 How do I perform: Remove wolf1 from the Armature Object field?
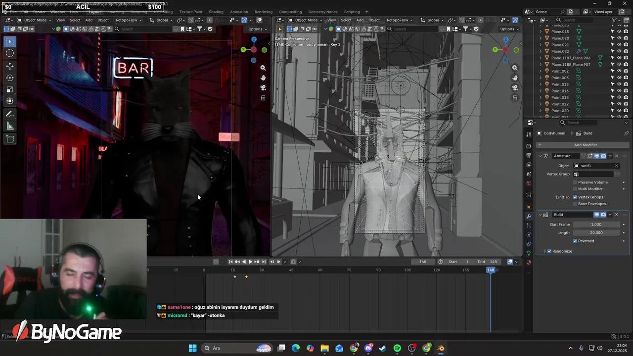pyautogui.click(x=616, y=166)
